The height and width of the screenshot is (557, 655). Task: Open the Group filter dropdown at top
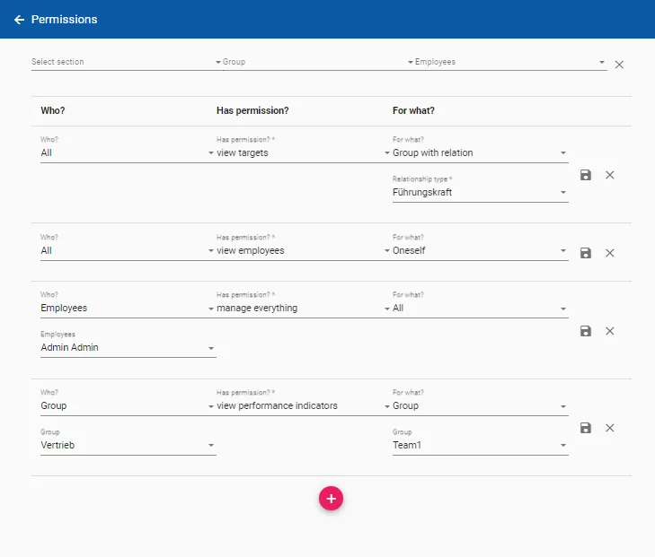pyautogui.click(x=318, y=62)
